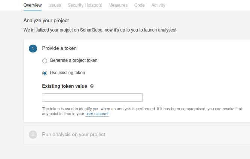Click the step 2 number badge
This screenshot has height=159, width=250.
tap(33, 135)
